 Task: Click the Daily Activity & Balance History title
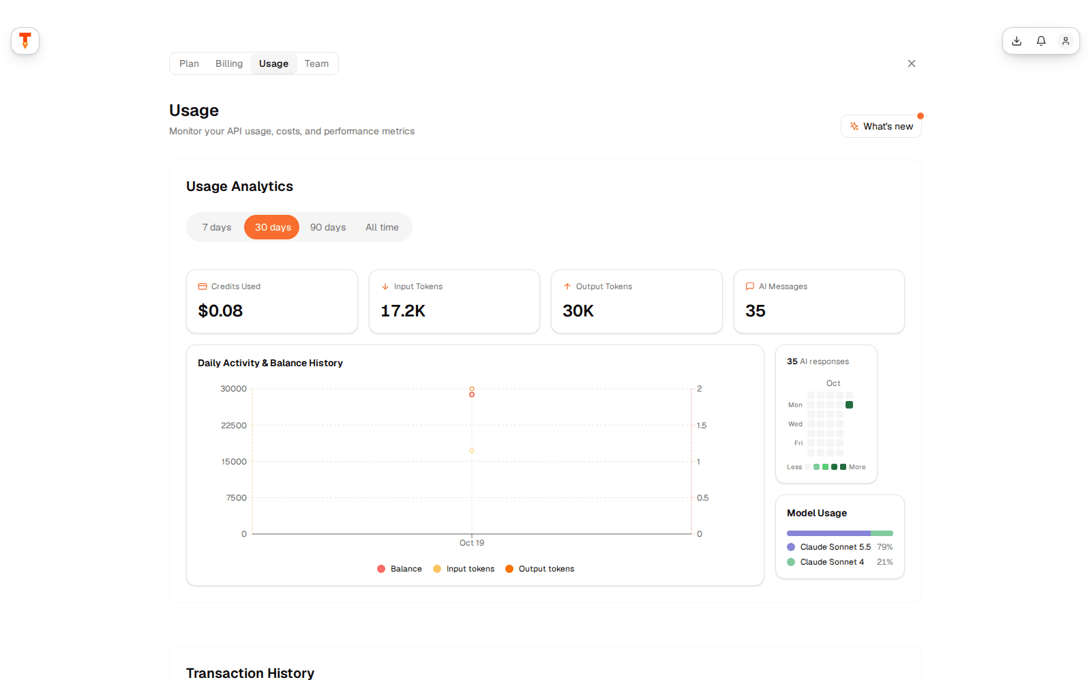click(x=270, y=363)
